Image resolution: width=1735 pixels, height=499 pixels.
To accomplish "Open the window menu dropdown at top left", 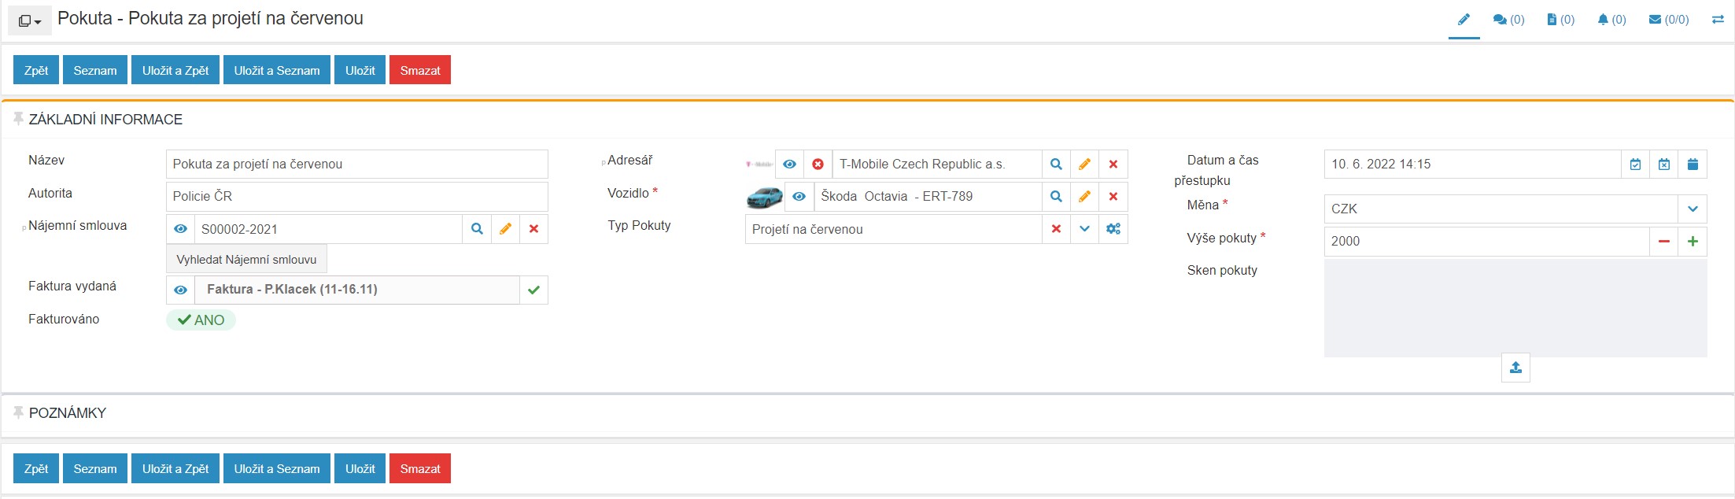I will pyautogui.click(x=30, y=21).
